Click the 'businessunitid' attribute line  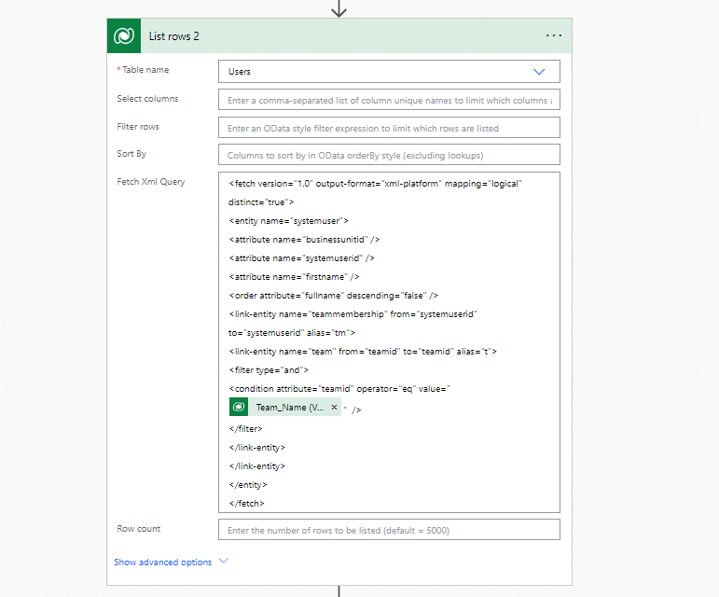(x=304, y=240)
